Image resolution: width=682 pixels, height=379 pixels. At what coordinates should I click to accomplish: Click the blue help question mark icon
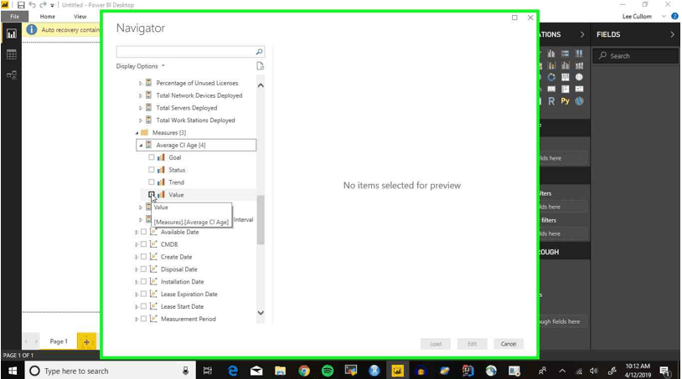pyautogui.click(x=674, y=17)
